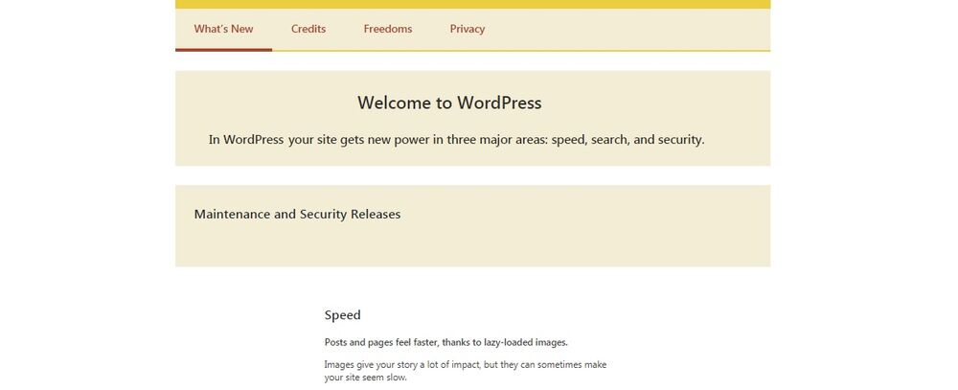Click the yellow banner strip above the tabs
Screen dimensions: 958x390
tap(472, 4)
